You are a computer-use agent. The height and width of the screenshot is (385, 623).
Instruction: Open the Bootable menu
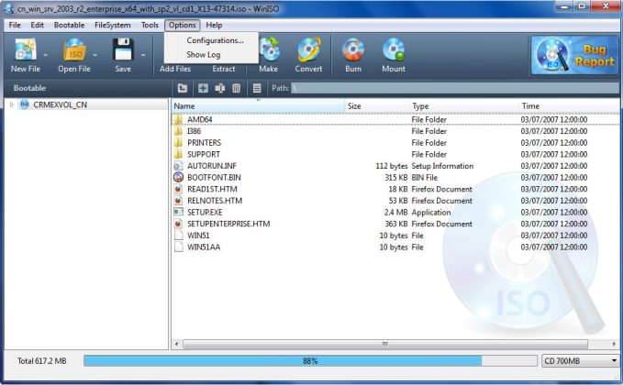(x=69, y=25)
